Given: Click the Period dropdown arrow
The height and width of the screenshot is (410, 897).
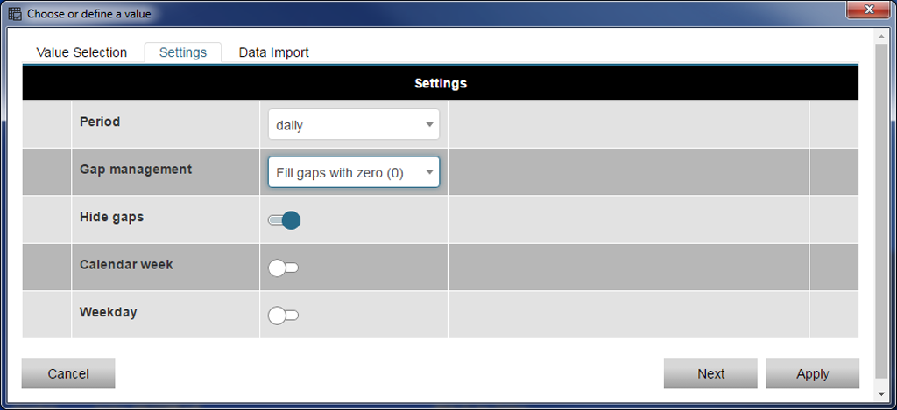Looking at the screenshot, I should tap(429, 125).
